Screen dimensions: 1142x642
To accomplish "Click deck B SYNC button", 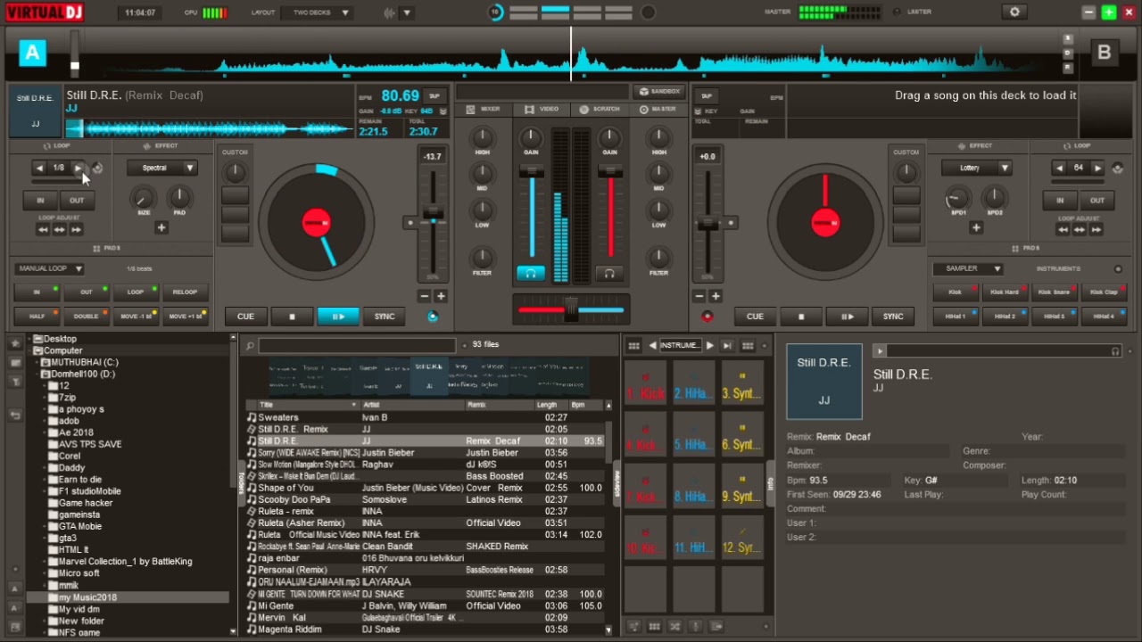I will [893, 317].
